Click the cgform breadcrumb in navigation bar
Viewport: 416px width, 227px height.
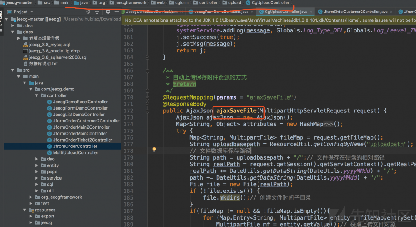pos(182,3)
